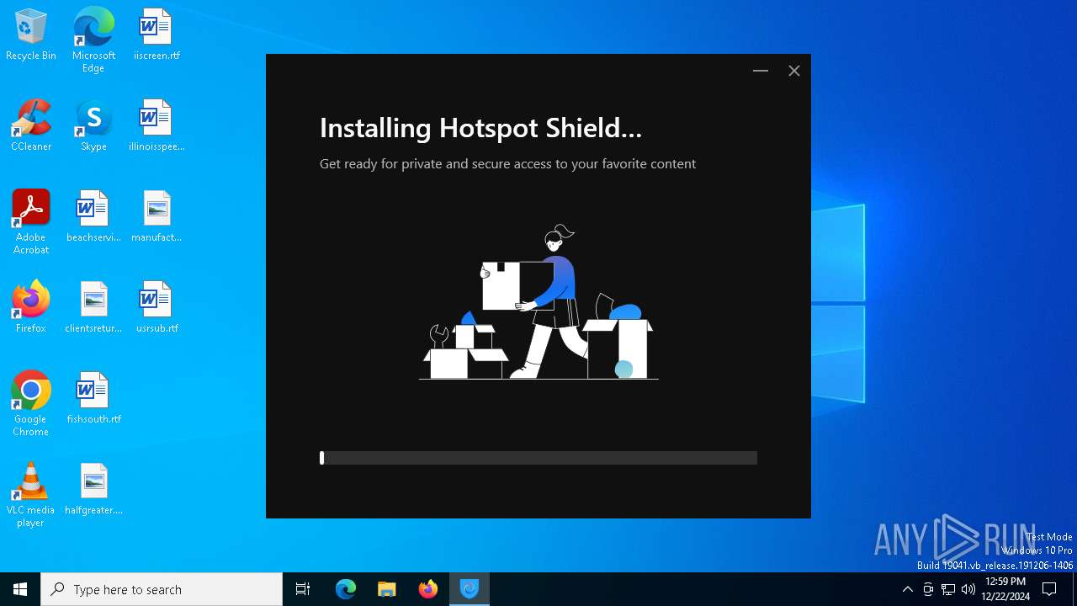This screenshot has width=1077, height=606.
Task: Open the Skype desktop shortcut
Action: coord(93,126)
